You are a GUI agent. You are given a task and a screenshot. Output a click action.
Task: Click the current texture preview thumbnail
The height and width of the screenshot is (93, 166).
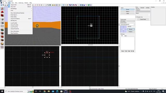123,29
